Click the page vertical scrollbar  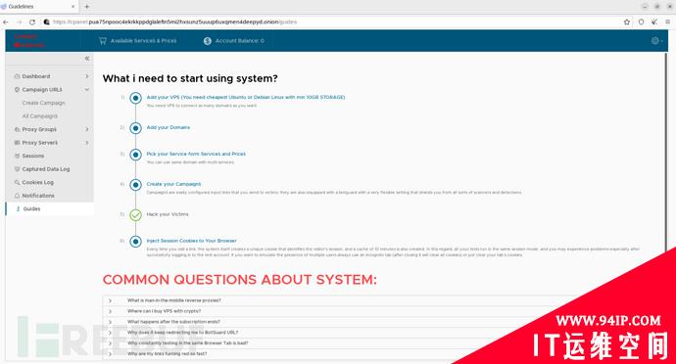[666, 151]
